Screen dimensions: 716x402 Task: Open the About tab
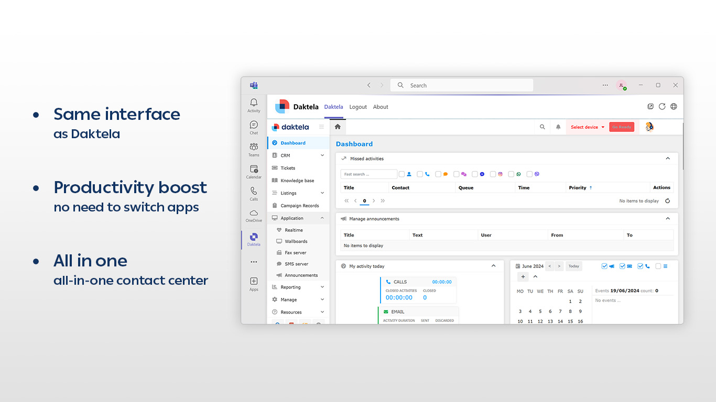[381, 107]
